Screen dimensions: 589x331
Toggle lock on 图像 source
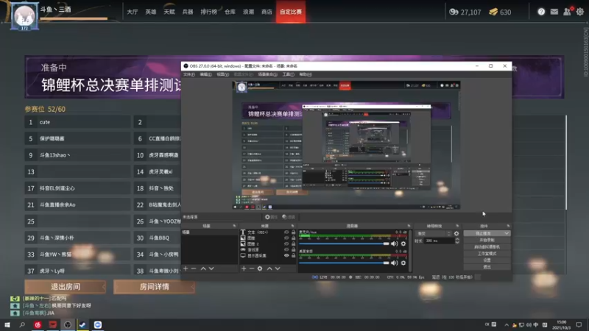293,238
